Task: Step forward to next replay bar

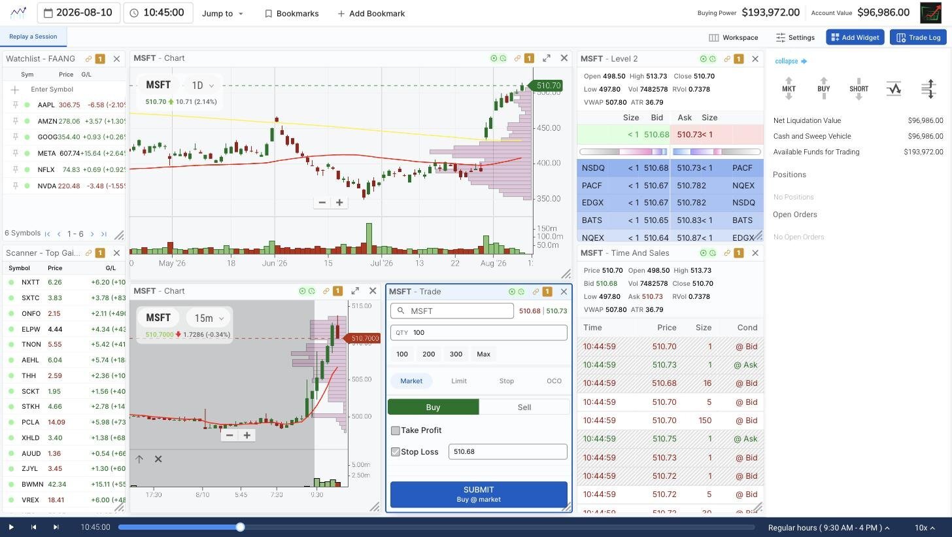Action: tap(56, 527)
